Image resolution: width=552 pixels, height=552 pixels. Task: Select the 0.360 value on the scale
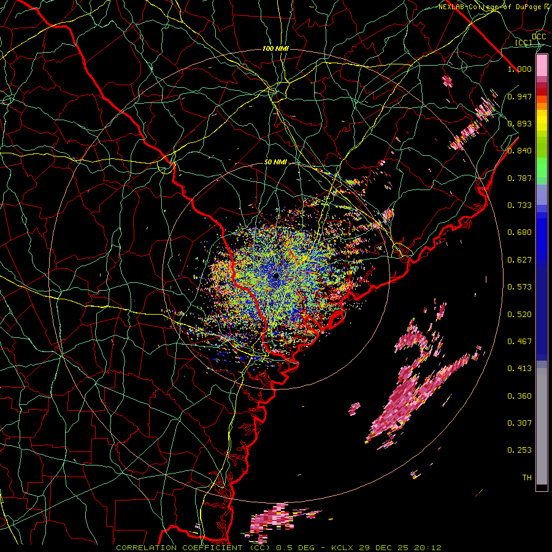point(519,396)
